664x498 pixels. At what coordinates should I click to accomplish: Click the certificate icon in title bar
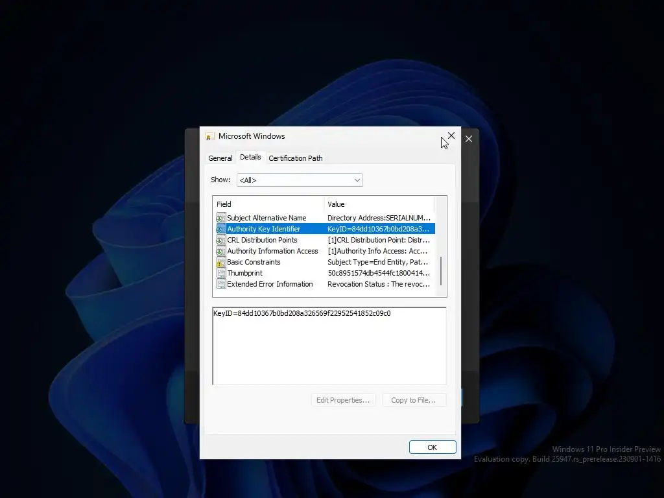tap(209, 136)
